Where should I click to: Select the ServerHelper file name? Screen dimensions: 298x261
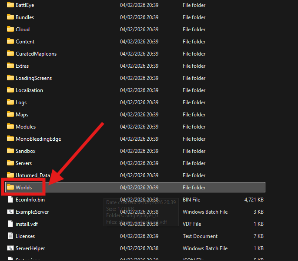click(30, 248)
